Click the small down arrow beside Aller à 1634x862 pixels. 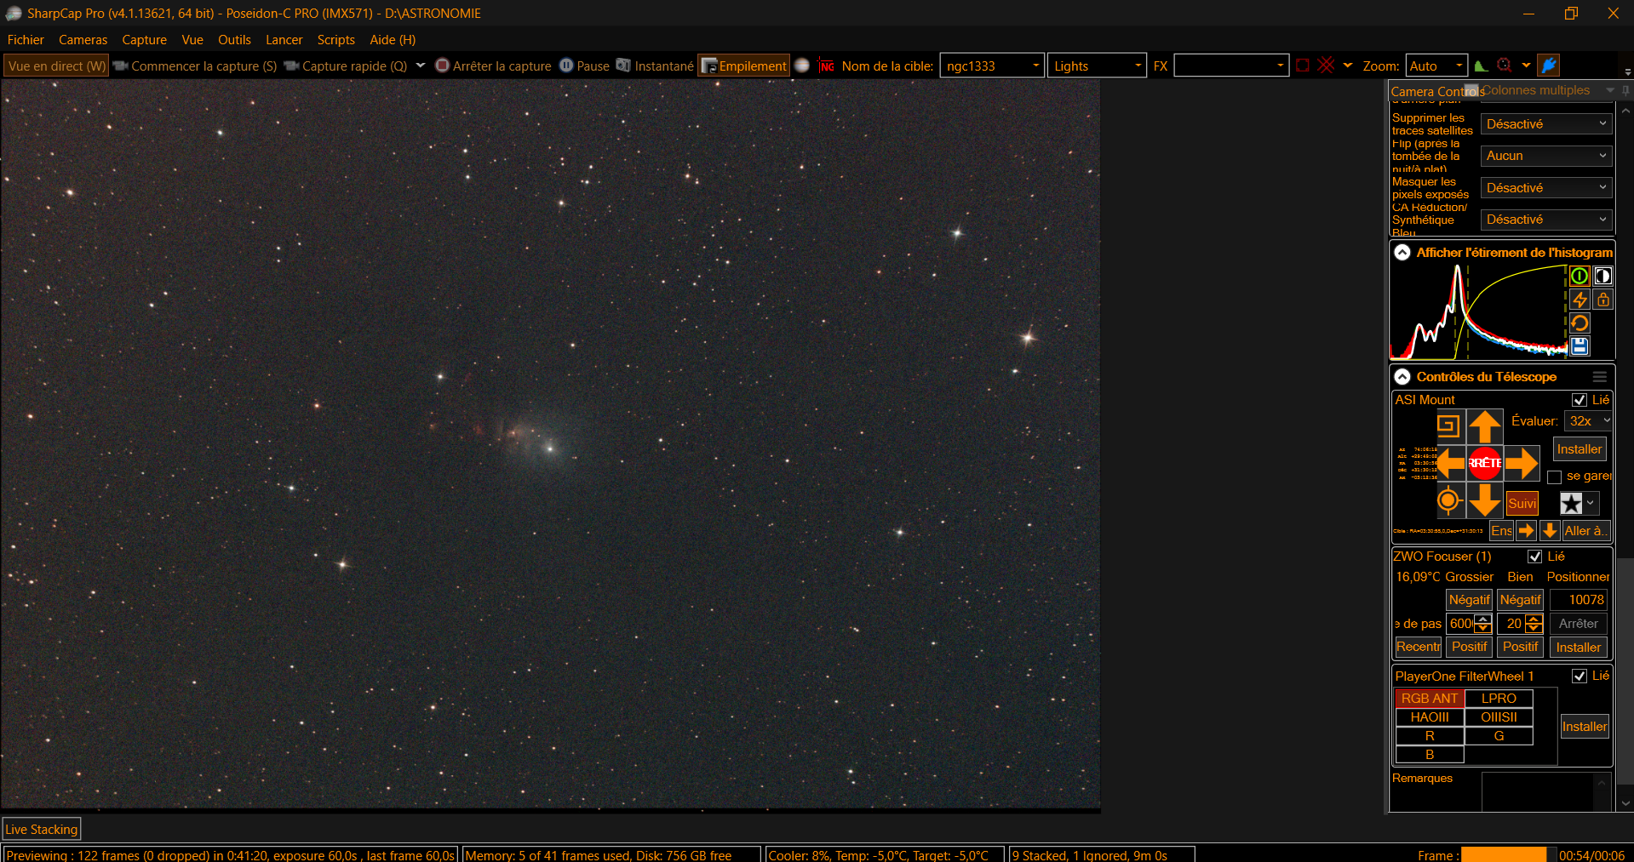1550,531
